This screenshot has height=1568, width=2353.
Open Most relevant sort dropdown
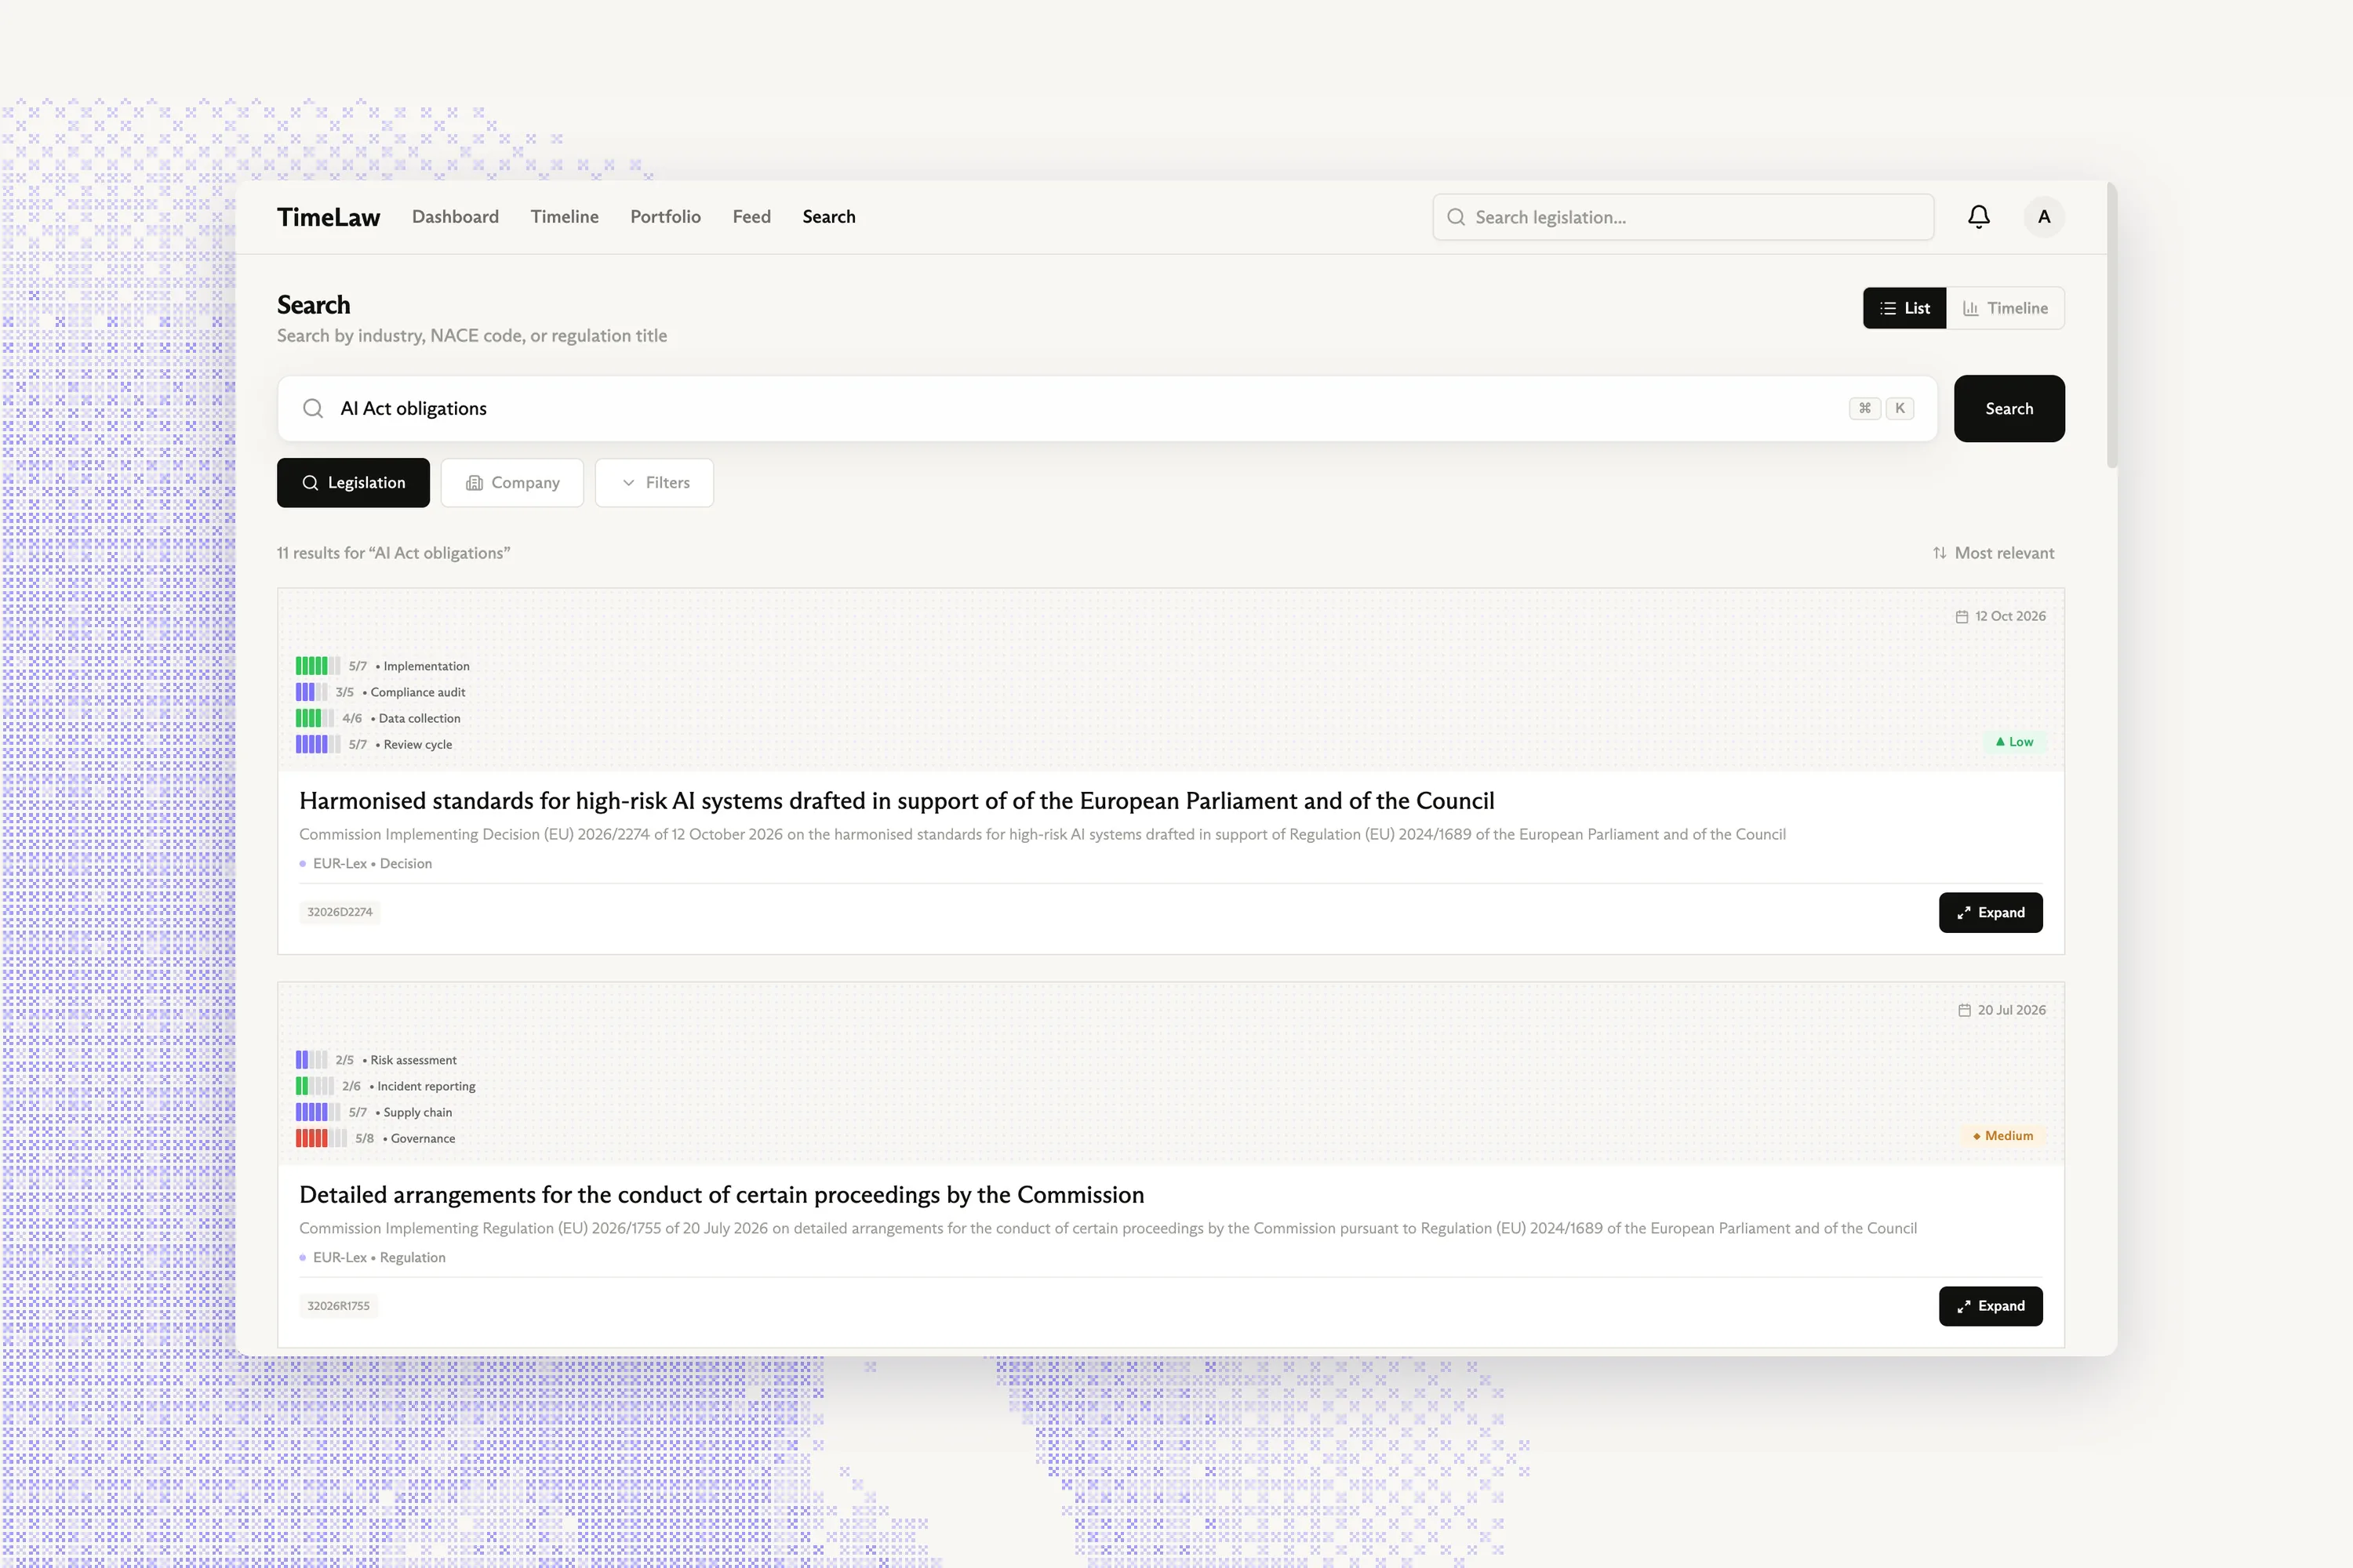point(1993,553)
